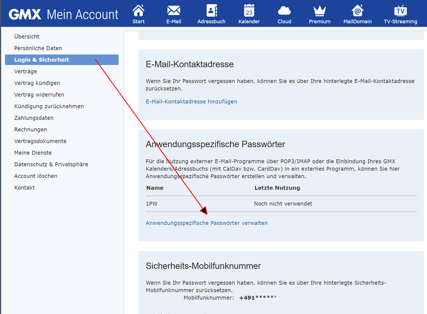This screenshot has height=314, width=427.
Task: Click the MailDomain icon
Action: click(357, 11)
